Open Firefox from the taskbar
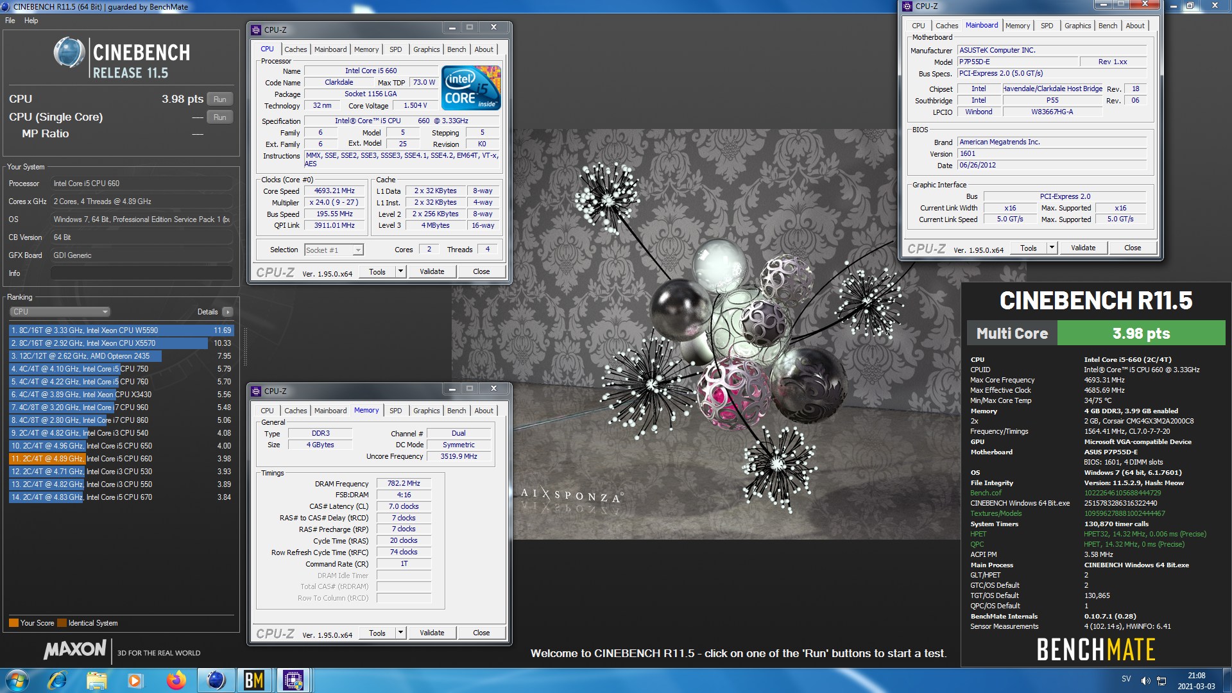Image resolution: width=1232 pixels, height=693 pixels. [176, 680]
